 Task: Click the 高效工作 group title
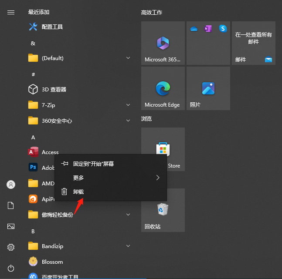[x=152, y=12]
